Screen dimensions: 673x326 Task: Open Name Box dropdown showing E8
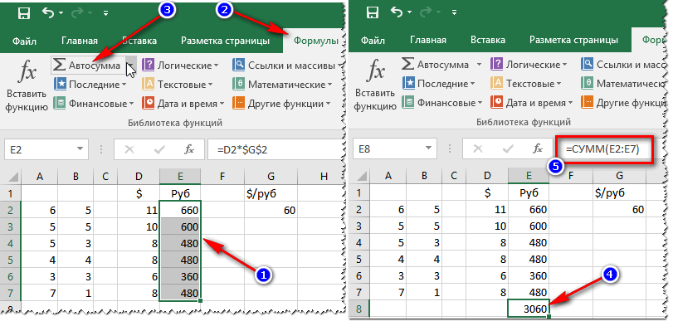pyautogui.click(x=428, y=148)
